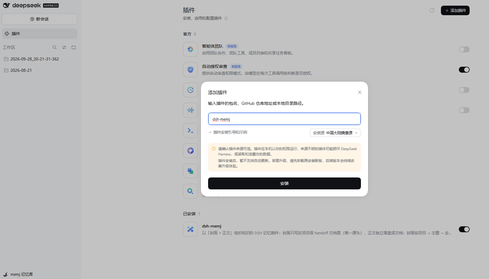Click the dsh-memj plugin title
Screen dimensions: 489x279
pos(212,226)
